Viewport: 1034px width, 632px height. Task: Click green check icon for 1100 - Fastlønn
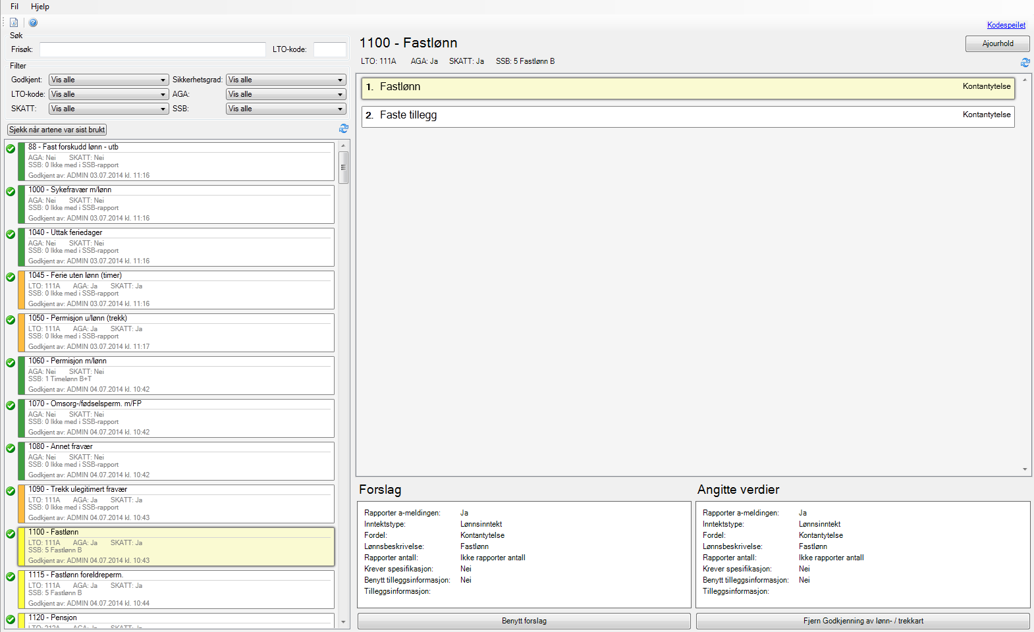(11, 534)
